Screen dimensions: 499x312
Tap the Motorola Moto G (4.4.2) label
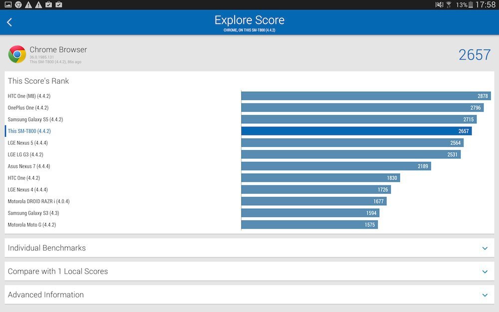(31, 225)
